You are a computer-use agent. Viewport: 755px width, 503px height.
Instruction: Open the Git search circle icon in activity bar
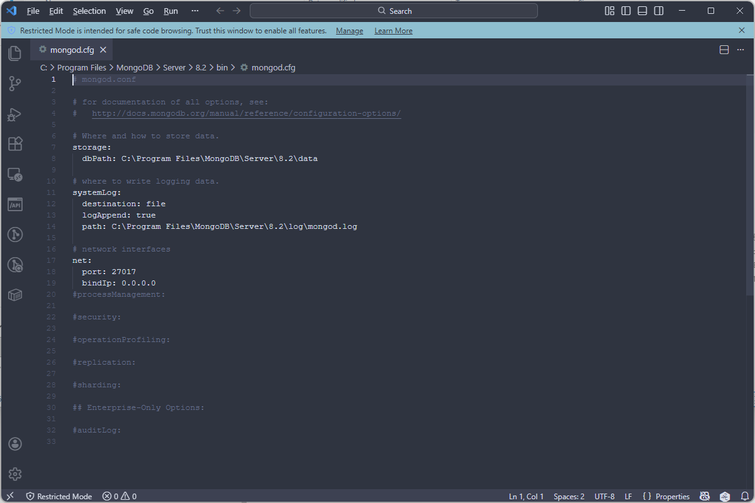pos(15,265)
